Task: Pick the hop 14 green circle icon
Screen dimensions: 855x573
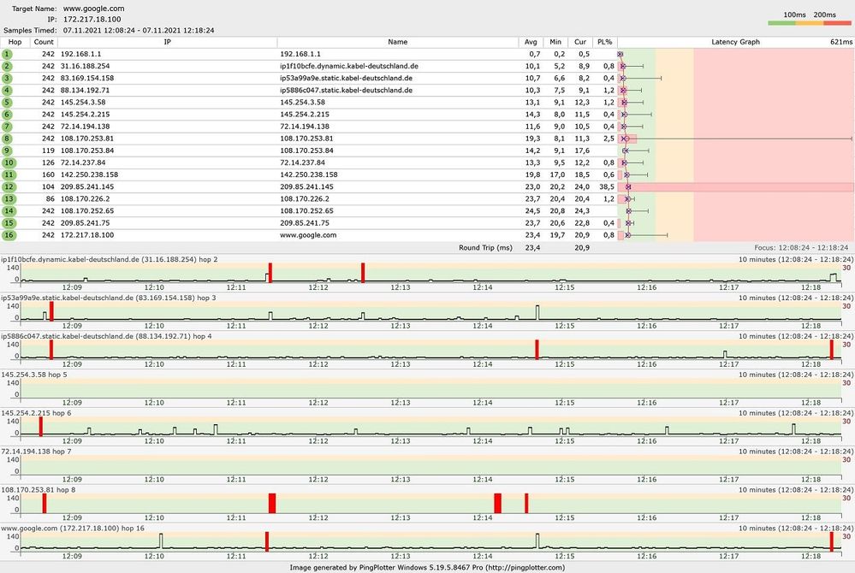Action: pyautogui.click(x=9, y=210)
